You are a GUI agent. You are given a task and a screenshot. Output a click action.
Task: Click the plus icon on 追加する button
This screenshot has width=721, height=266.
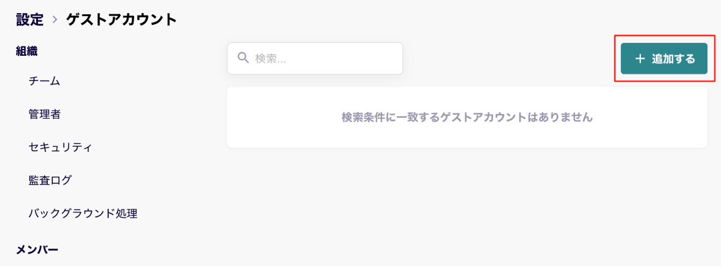pyautogui.click(x=640, y=59)
